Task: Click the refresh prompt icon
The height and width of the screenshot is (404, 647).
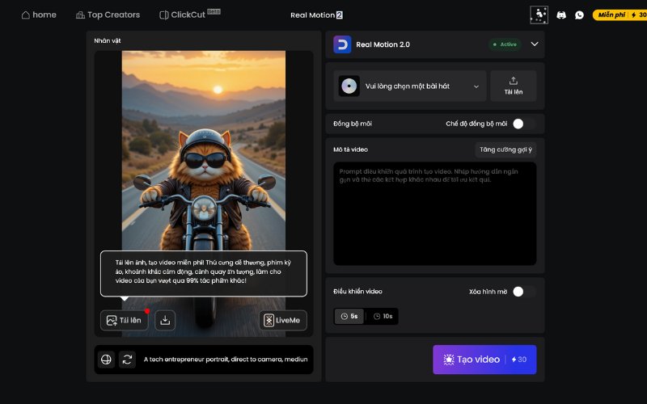Action: [127, 360]
